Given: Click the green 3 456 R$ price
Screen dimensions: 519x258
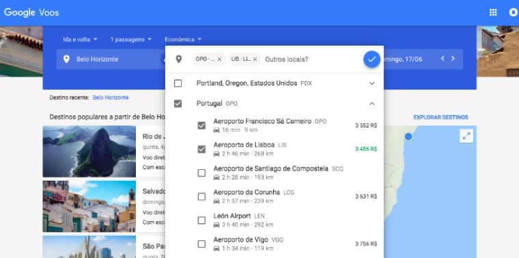Looking at the screenshot, I should tap(366, 149).
